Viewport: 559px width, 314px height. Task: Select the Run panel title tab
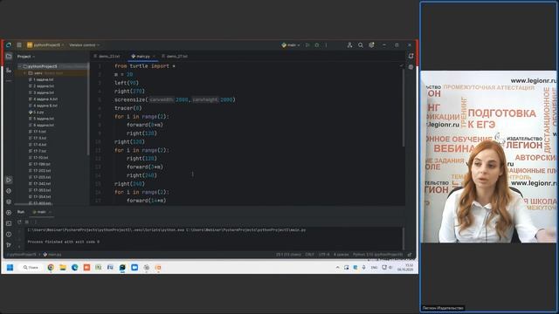coord(21,212)
